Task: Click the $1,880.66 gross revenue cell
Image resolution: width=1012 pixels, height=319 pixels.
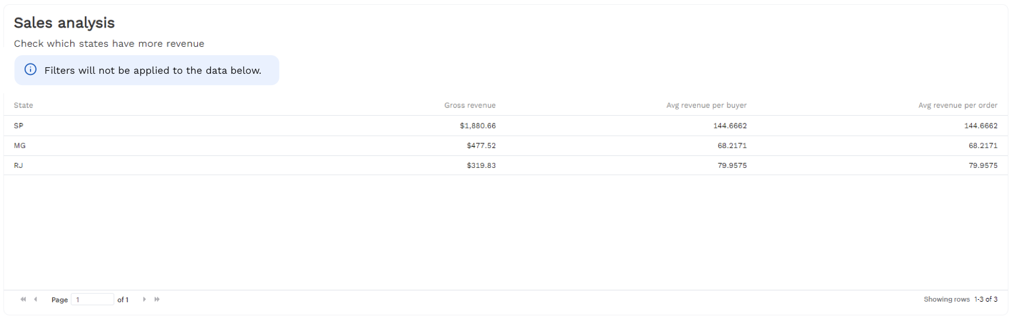Action: pyautogui.click(x=478, y=126)
